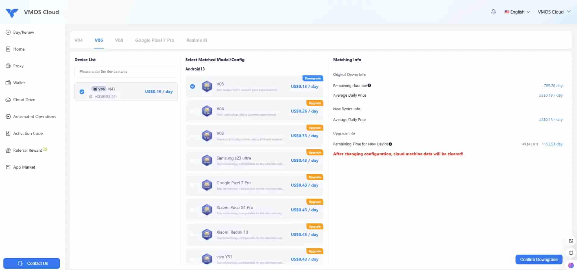Image resolution: width=577 pixels, height=270 pixels.
Task: Click the 1153.53 day value
Action: [552, 144]
